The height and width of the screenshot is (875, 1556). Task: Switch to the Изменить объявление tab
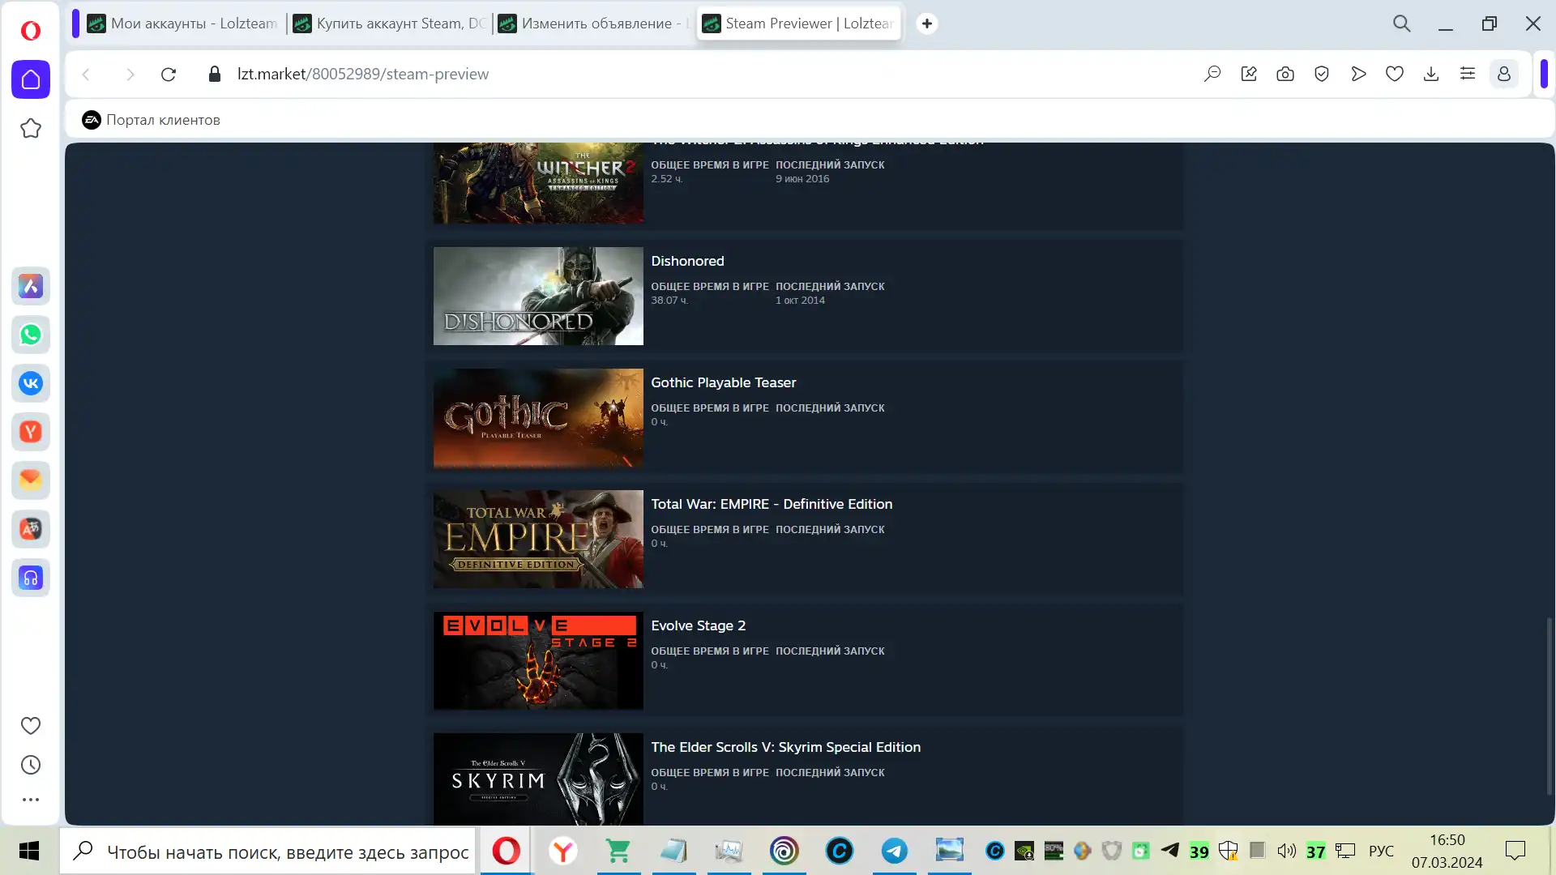pyautogui.click(x=596, y=23)
